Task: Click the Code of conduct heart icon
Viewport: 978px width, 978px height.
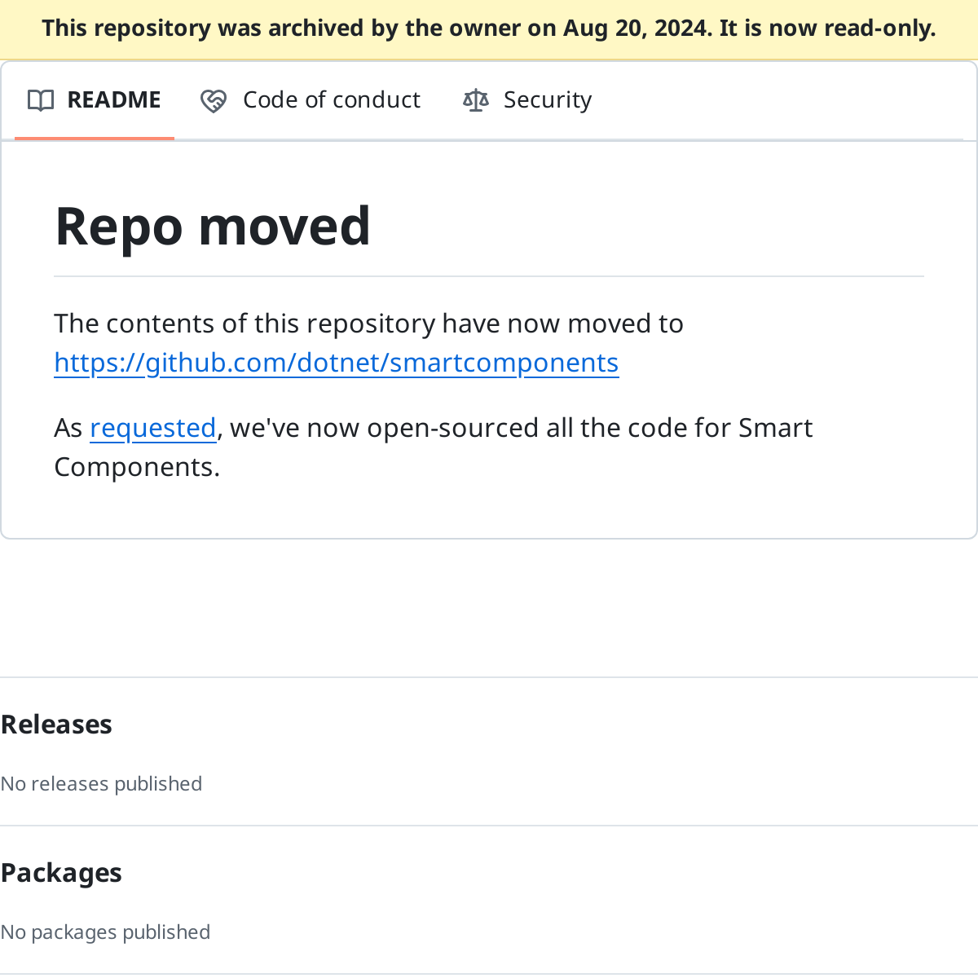Action: pyautogui.click(x=212, y=99)
